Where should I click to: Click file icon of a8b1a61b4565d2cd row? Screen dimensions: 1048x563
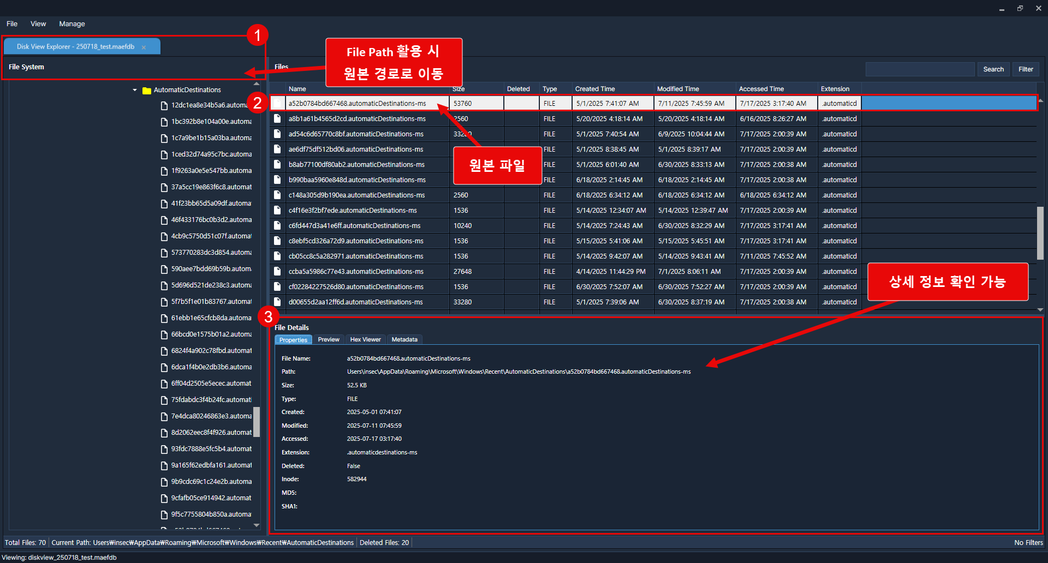[277, 119]
